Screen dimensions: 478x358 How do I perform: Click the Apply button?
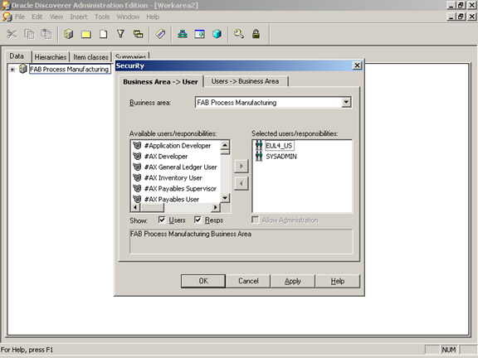[x=293, y=281]
